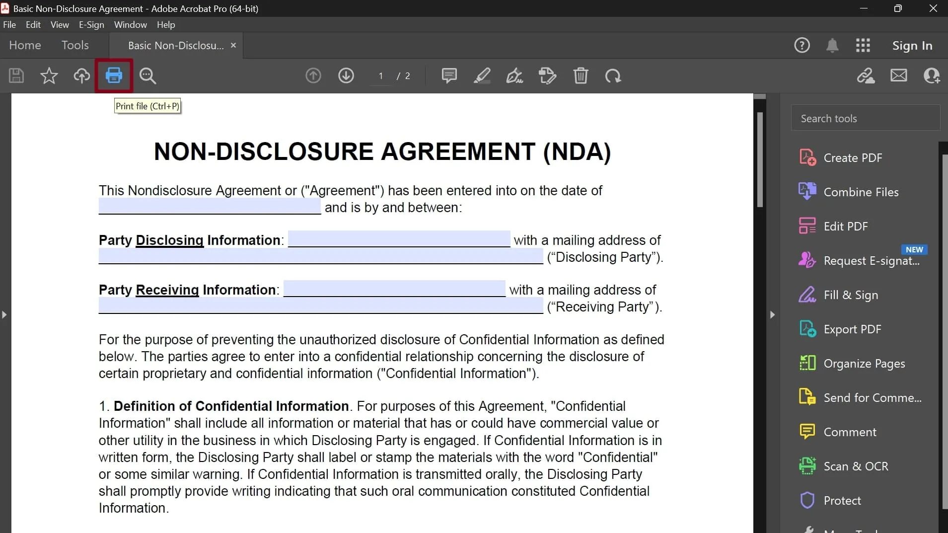Select the Basic Non-Disclosu... document tab
The height and width of the screenshot is (533, 948).
176,46
